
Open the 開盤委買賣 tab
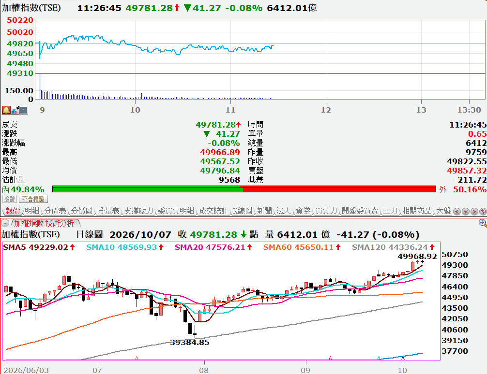[360, 211]
